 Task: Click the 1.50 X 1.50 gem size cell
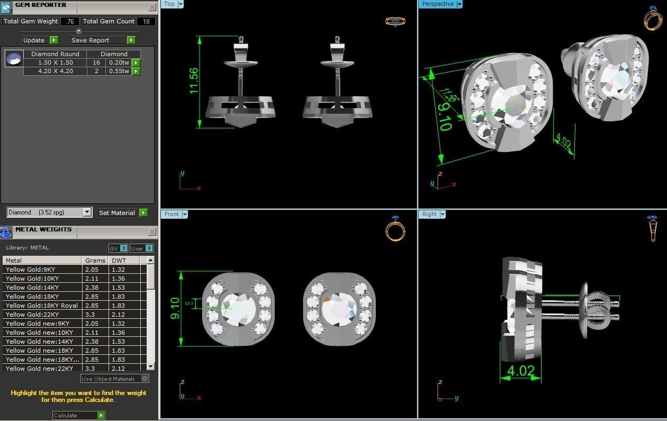(55, 62)
